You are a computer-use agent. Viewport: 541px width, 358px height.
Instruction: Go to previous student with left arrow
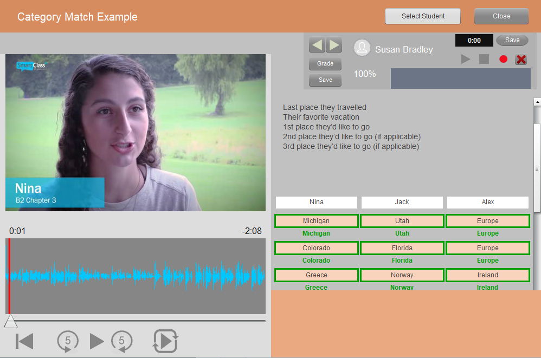coord(317,44)
